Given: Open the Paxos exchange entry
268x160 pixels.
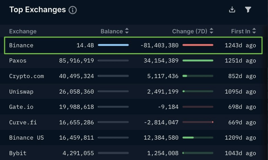Looking at the screenshot, I should [18, 61].
